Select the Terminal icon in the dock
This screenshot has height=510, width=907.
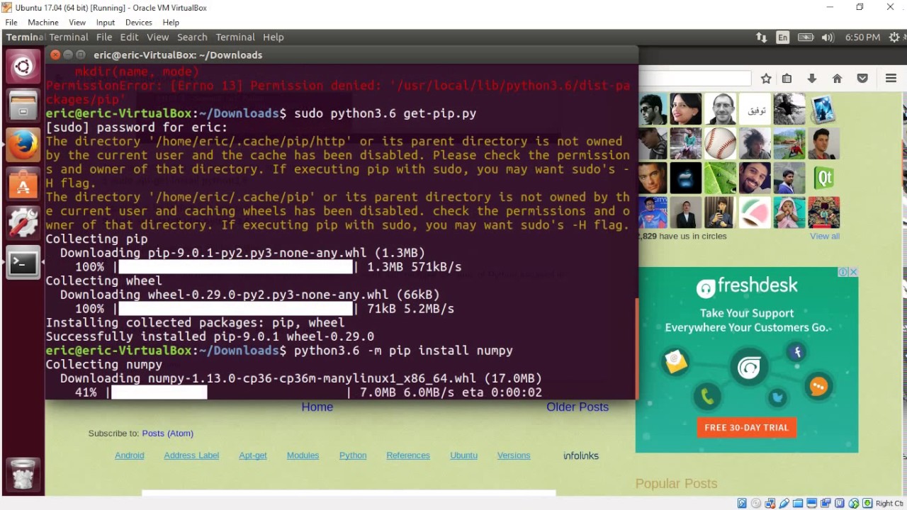23,263
